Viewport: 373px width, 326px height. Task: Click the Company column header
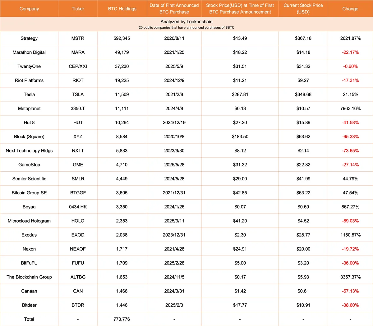[29, 9]
